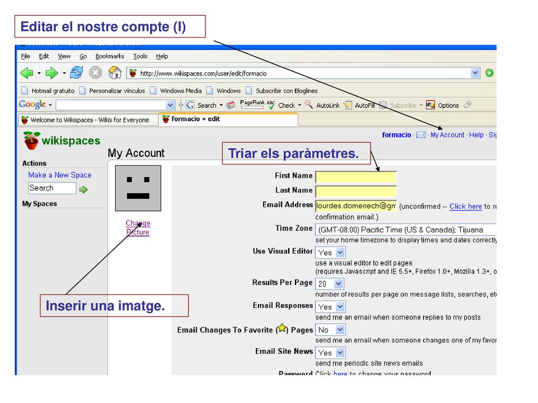Reload the page with the refresh icon

[x=77, y=72]
